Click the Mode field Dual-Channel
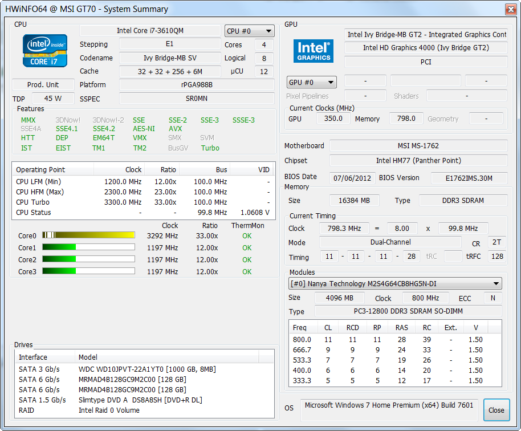 390,242
